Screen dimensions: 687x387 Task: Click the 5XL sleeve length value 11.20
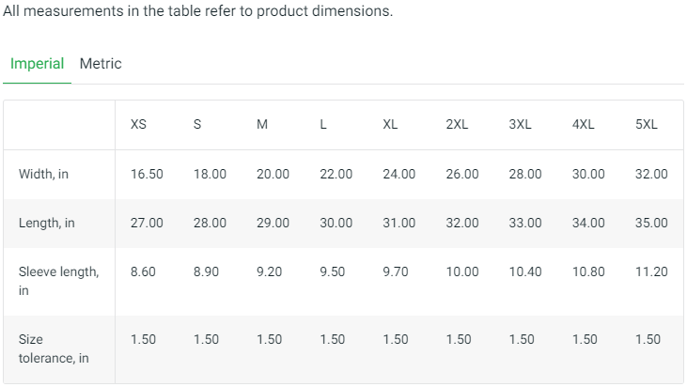click(651, 271)
